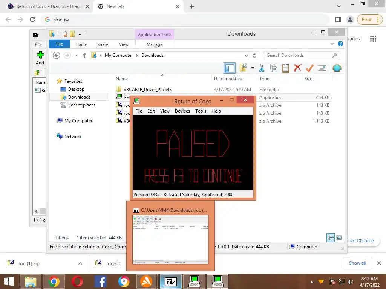
Task: Click the red X Delete icon in Explorer toolbar
Action: pos(297,68)
